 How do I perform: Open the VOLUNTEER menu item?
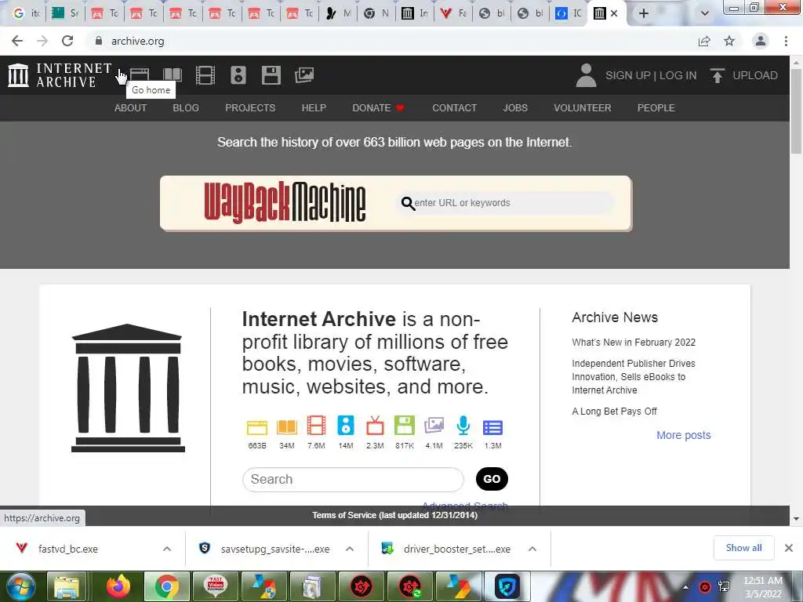[x=583, y=108]
